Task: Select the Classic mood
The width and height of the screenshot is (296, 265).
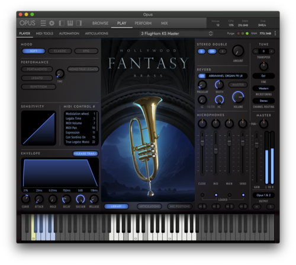Action: coord(60,51)
